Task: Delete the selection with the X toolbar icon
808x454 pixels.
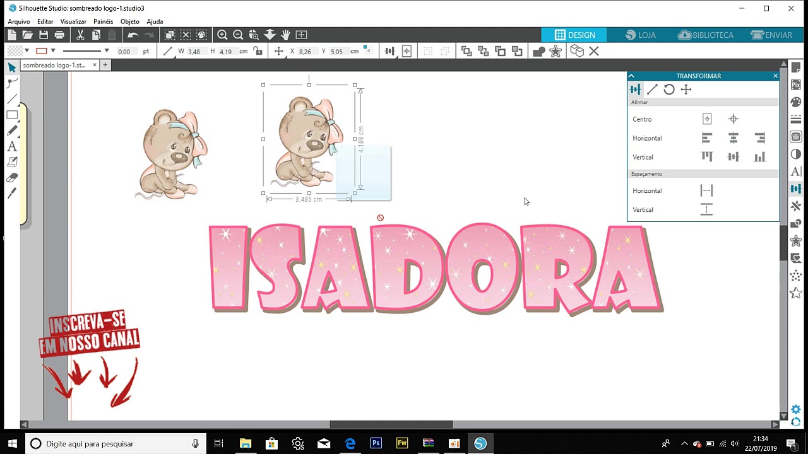Action: coord(594,51)
